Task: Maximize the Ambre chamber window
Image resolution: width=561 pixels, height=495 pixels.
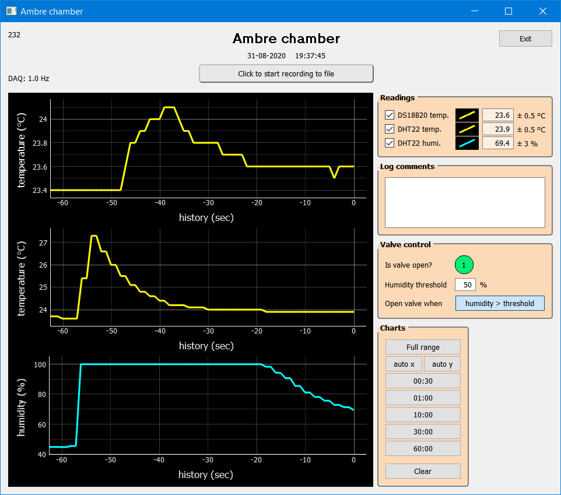Action: (509, 11)
